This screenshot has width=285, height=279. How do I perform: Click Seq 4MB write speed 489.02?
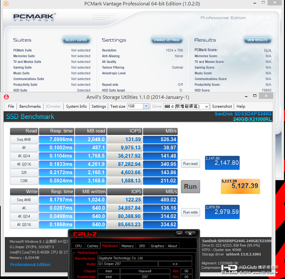160,200
